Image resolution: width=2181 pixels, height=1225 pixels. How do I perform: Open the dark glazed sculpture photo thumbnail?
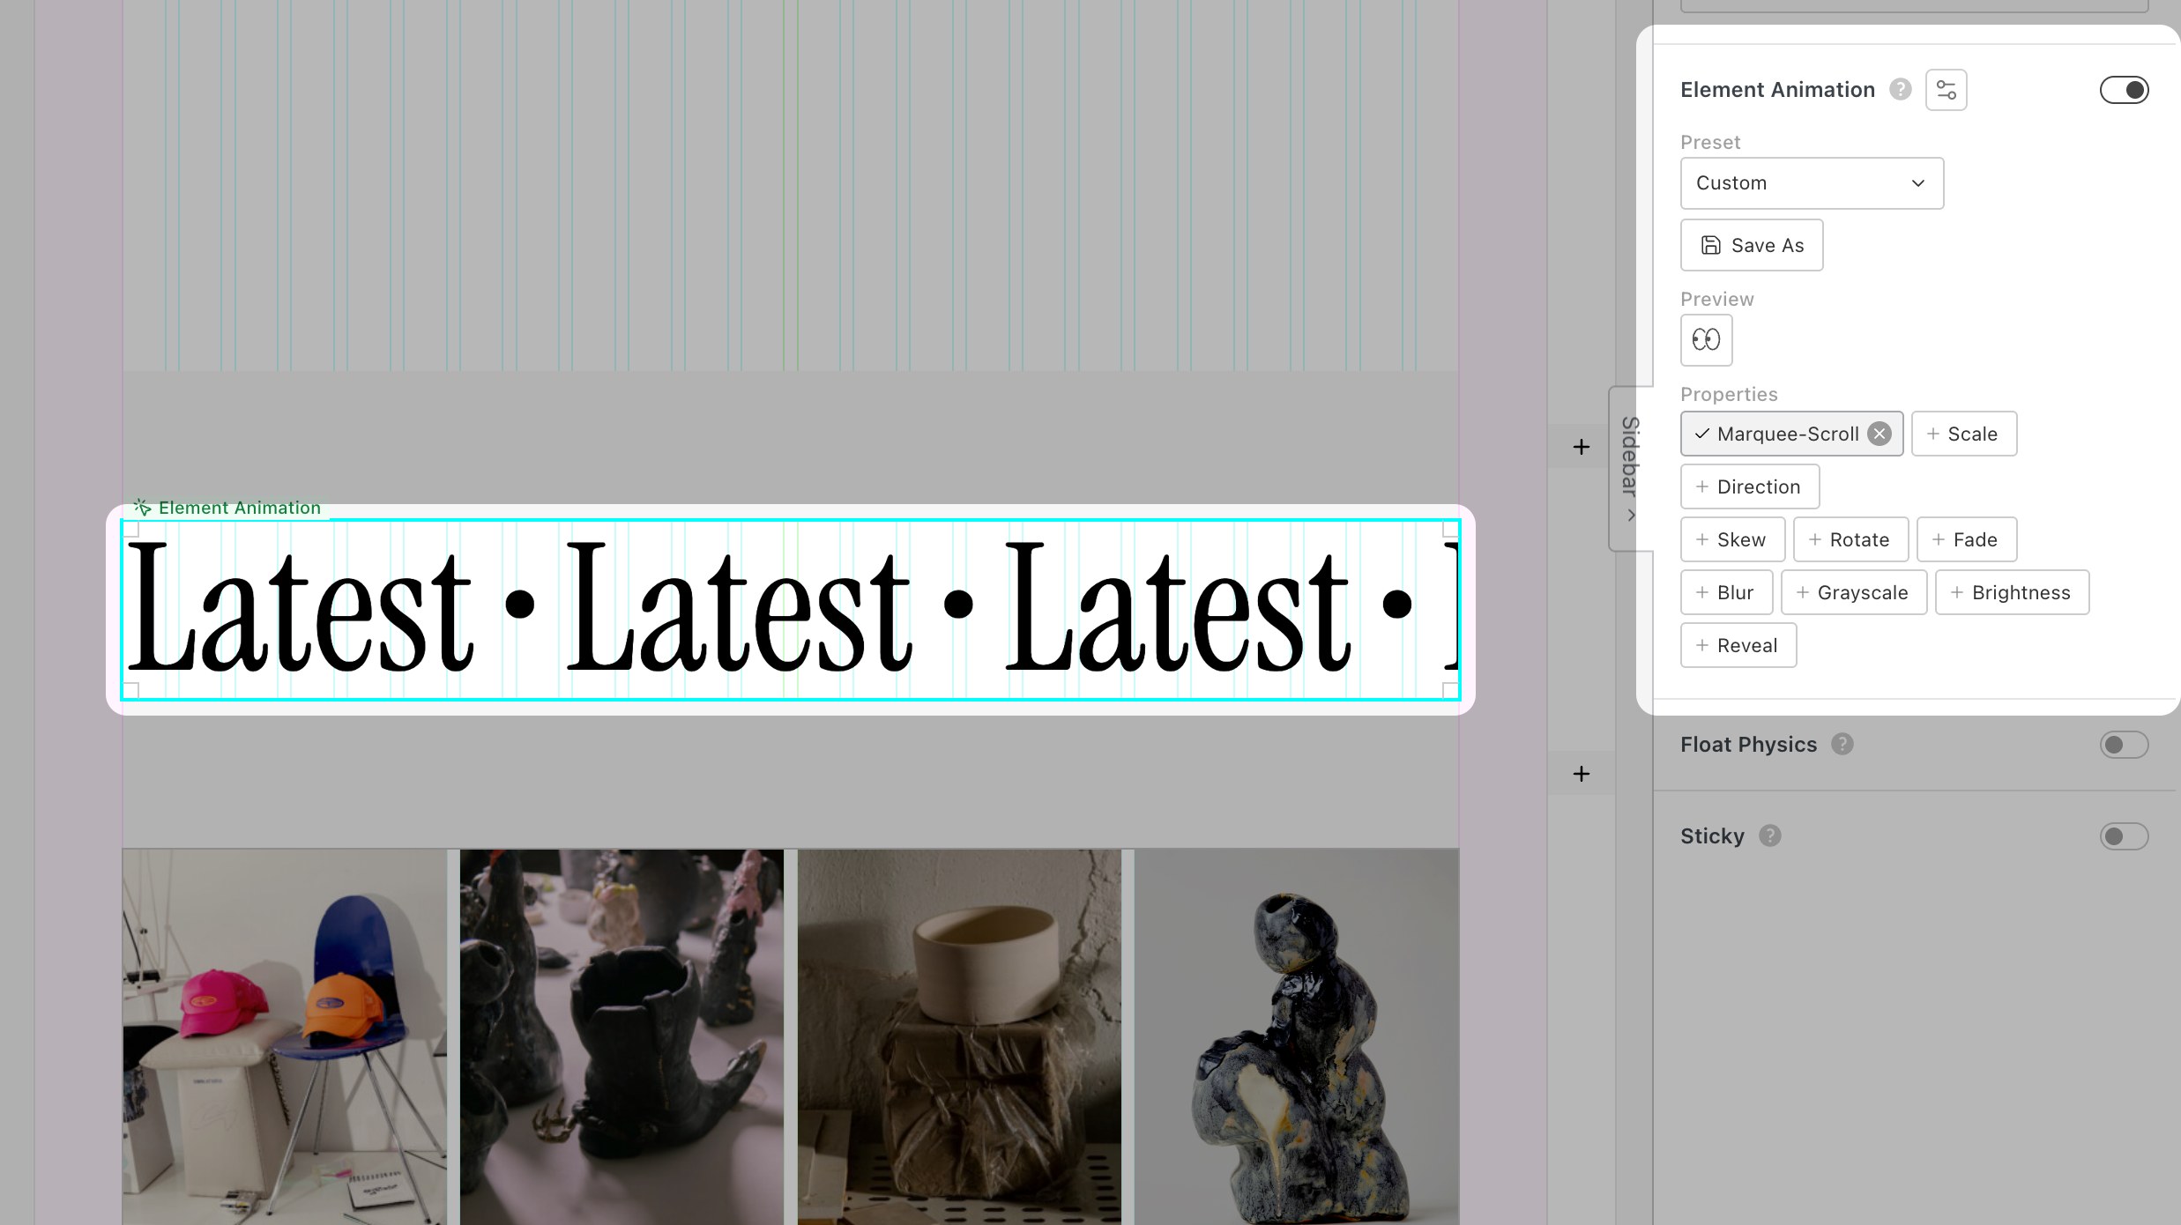(1297, 1036)
